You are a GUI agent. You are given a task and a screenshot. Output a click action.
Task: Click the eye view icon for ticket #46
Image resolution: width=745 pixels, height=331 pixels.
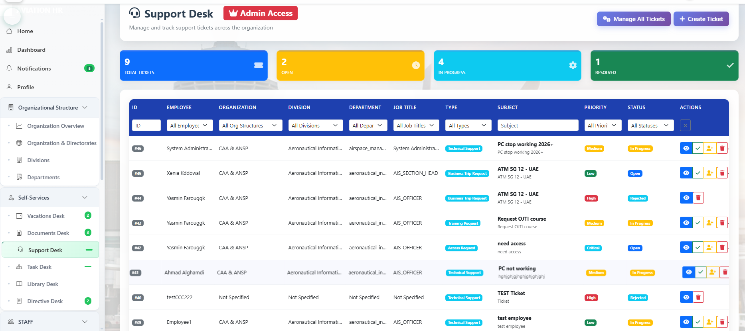click(x=686, y=148)
